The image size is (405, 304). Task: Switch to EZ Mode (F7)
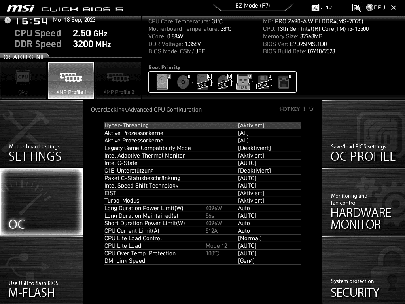coord(252,6)
